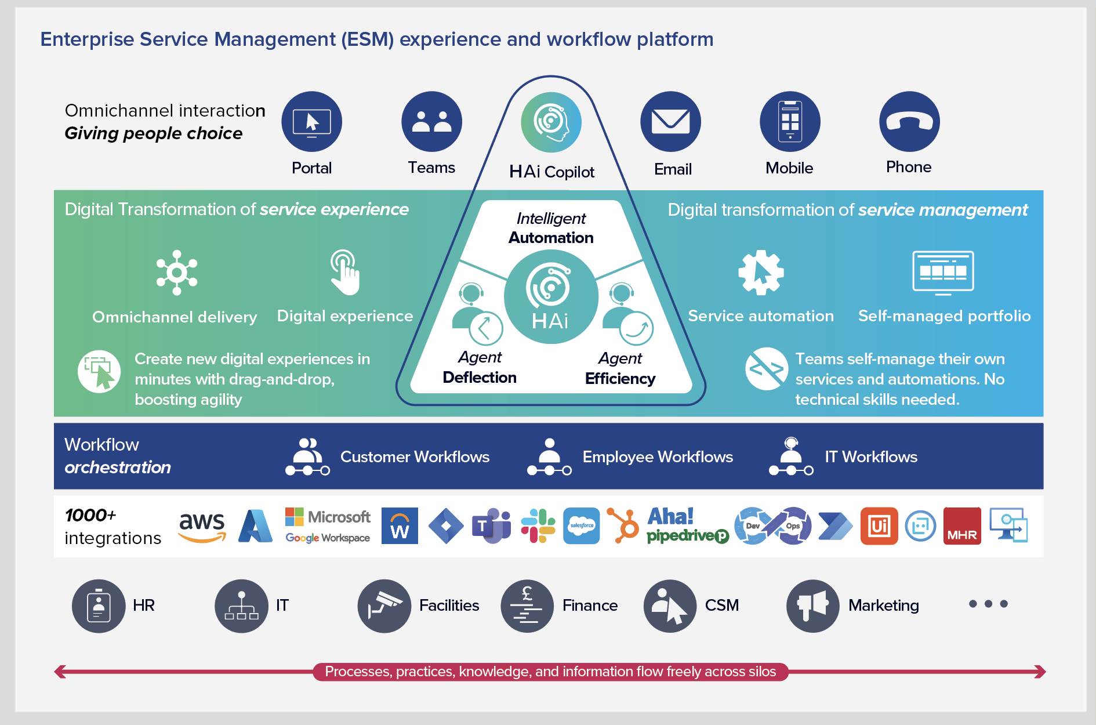Viewport: 1096px width, 725px height.
Task: Switch to Customer Workflows
Action: coord(415,457)
